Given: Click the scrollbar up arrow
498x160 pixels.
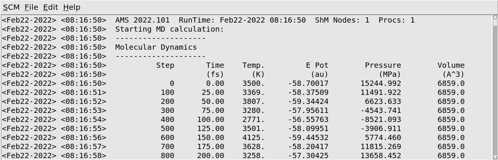Looking at the screenshot, I should (x=495, y=18).
